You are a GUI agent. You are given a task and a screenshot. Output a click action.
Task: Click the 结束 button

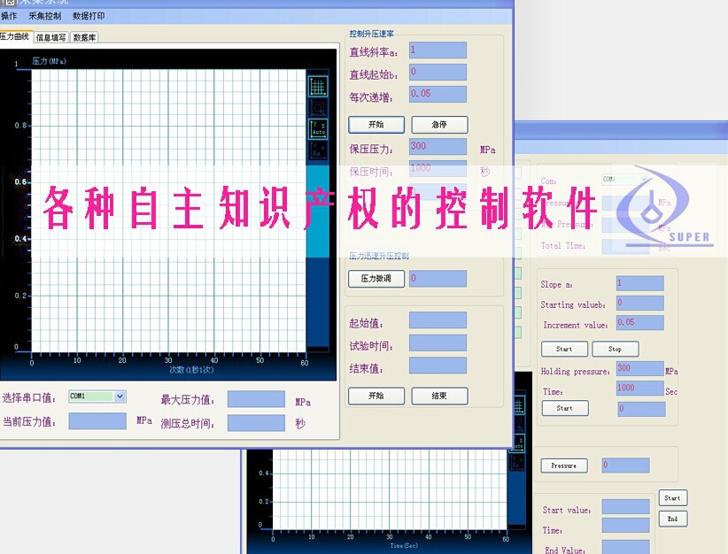439,396
